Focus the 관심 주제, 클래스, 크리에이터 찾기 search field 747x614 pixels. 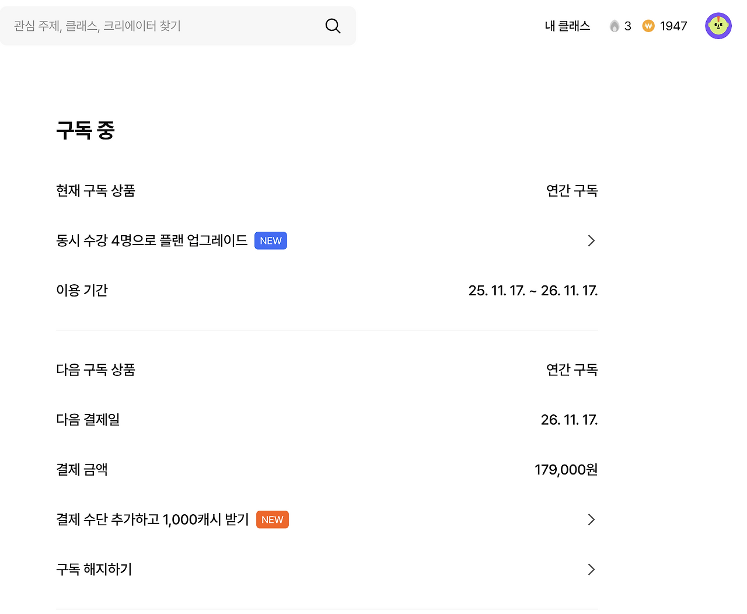tap(163, 26)
